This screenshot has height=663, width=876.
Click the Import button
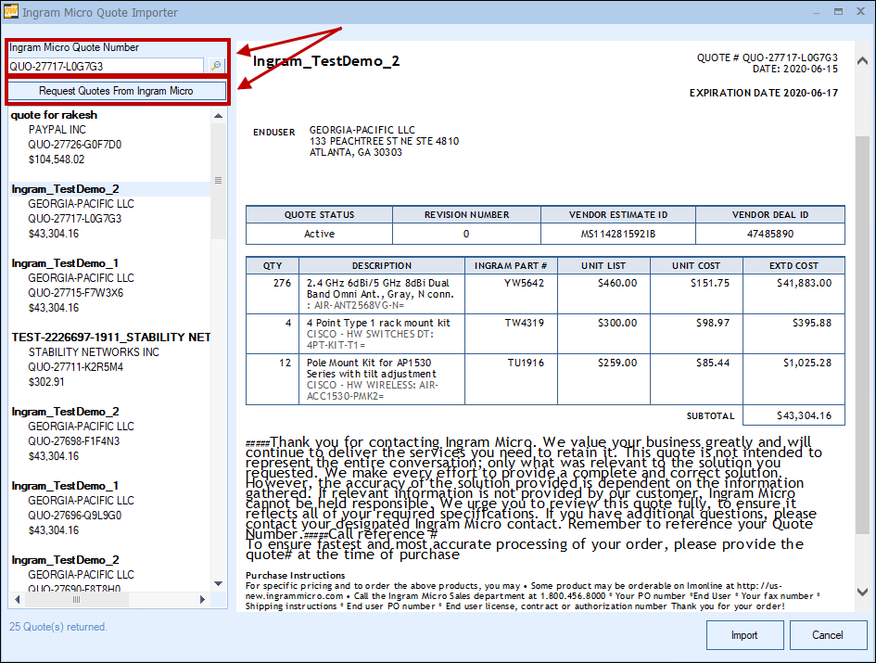744,635
